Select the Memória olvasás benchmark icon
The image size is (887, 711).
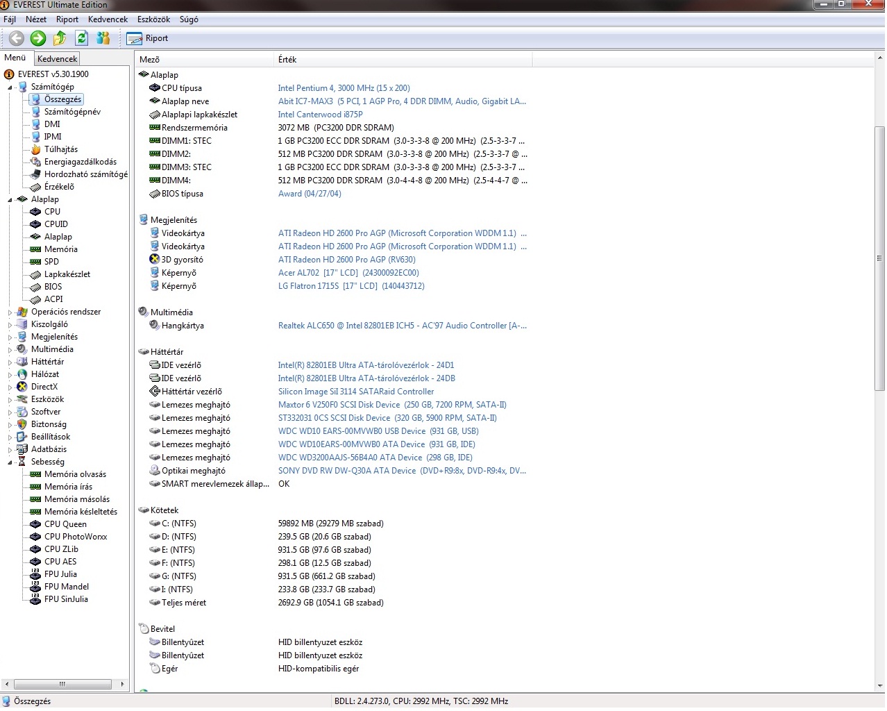coord(35,474)
